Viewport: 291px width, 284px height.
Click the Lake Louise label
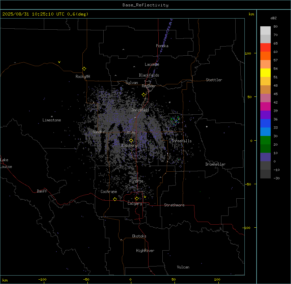pyautogui.click(x=6, y=163)
